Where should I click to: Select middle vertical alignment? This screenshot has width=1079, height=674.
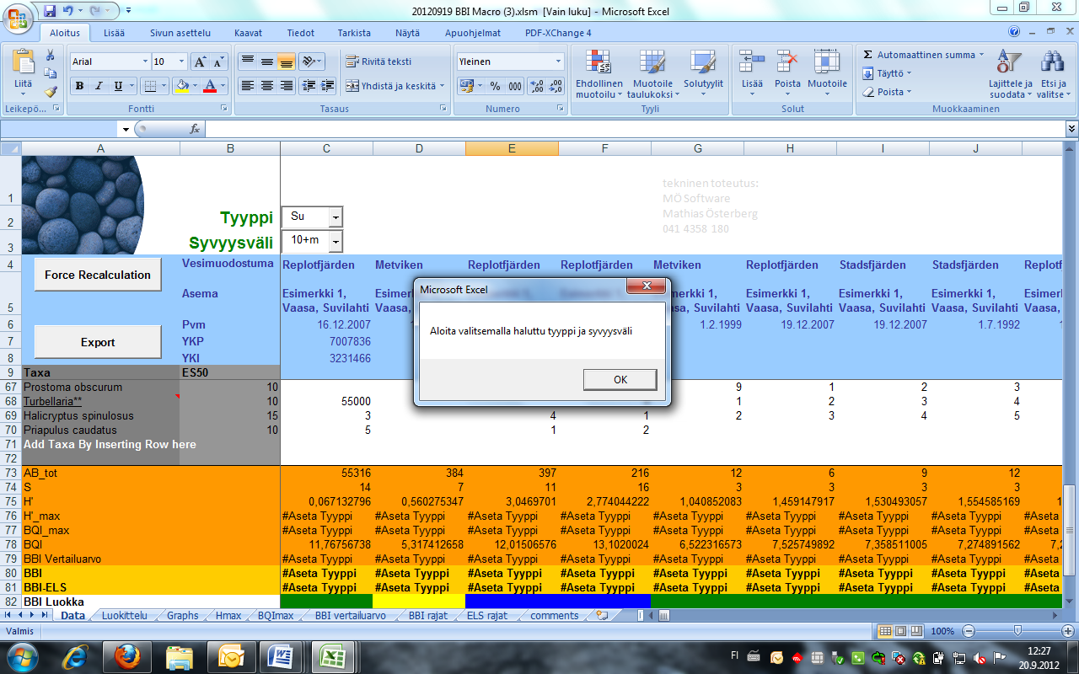[267, 62]
